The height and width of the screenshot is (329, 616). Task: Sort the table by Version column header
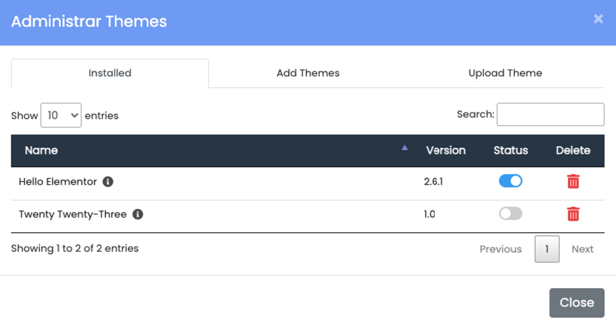click(446, 151)
